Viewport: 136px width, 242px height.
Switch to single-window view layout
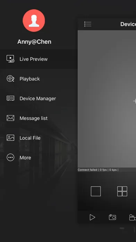96,191
